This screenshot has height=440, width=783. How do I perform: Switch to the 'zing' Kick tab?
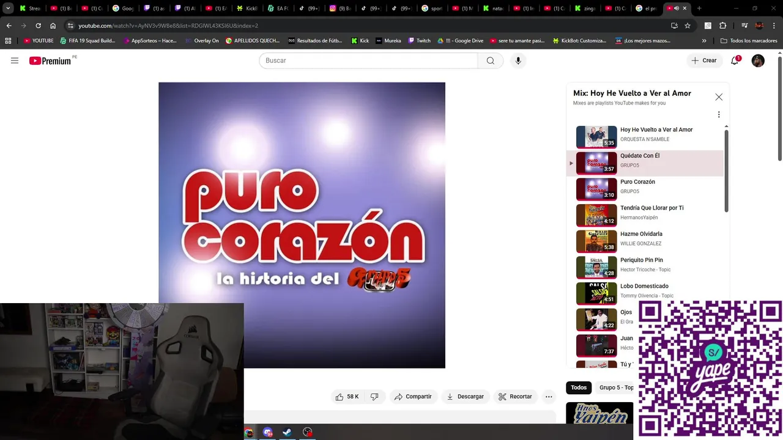585,9
